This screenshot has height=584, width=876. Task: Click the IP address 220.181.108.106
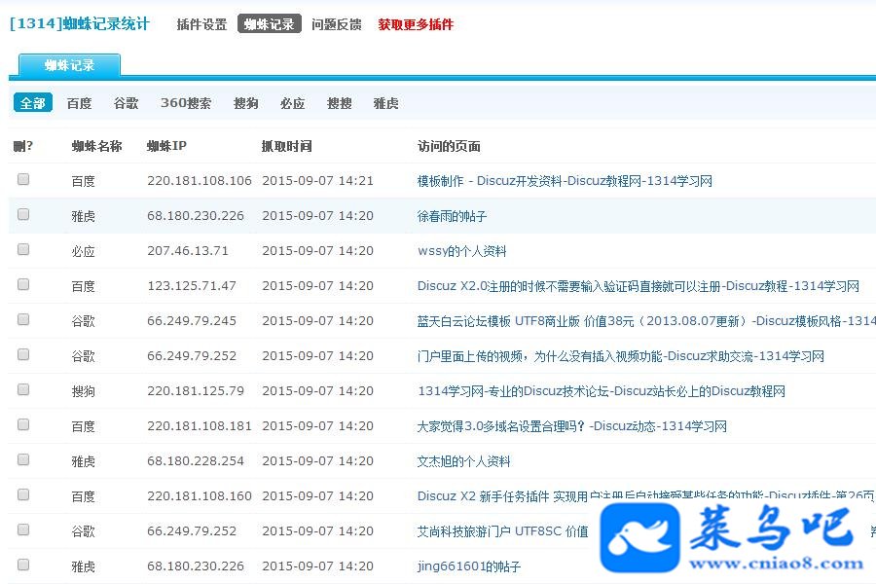pos(200,181)
